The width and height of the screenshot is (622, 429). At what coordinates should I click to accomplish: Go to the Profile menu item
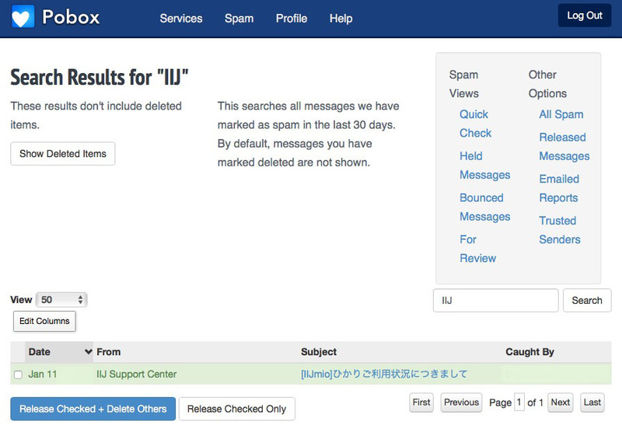292,18
